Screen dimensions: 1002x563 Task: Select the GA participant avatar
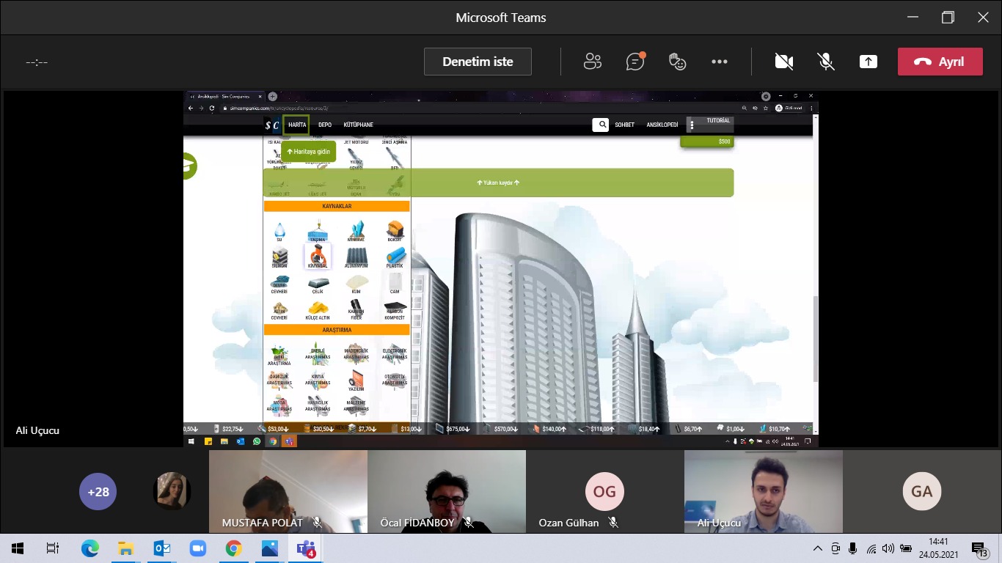click(x=922, y=492)
